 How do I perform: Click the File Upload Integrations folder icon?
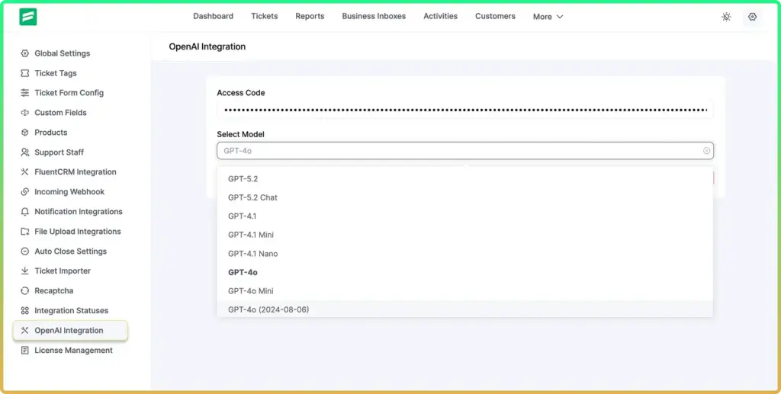[24, 232]
